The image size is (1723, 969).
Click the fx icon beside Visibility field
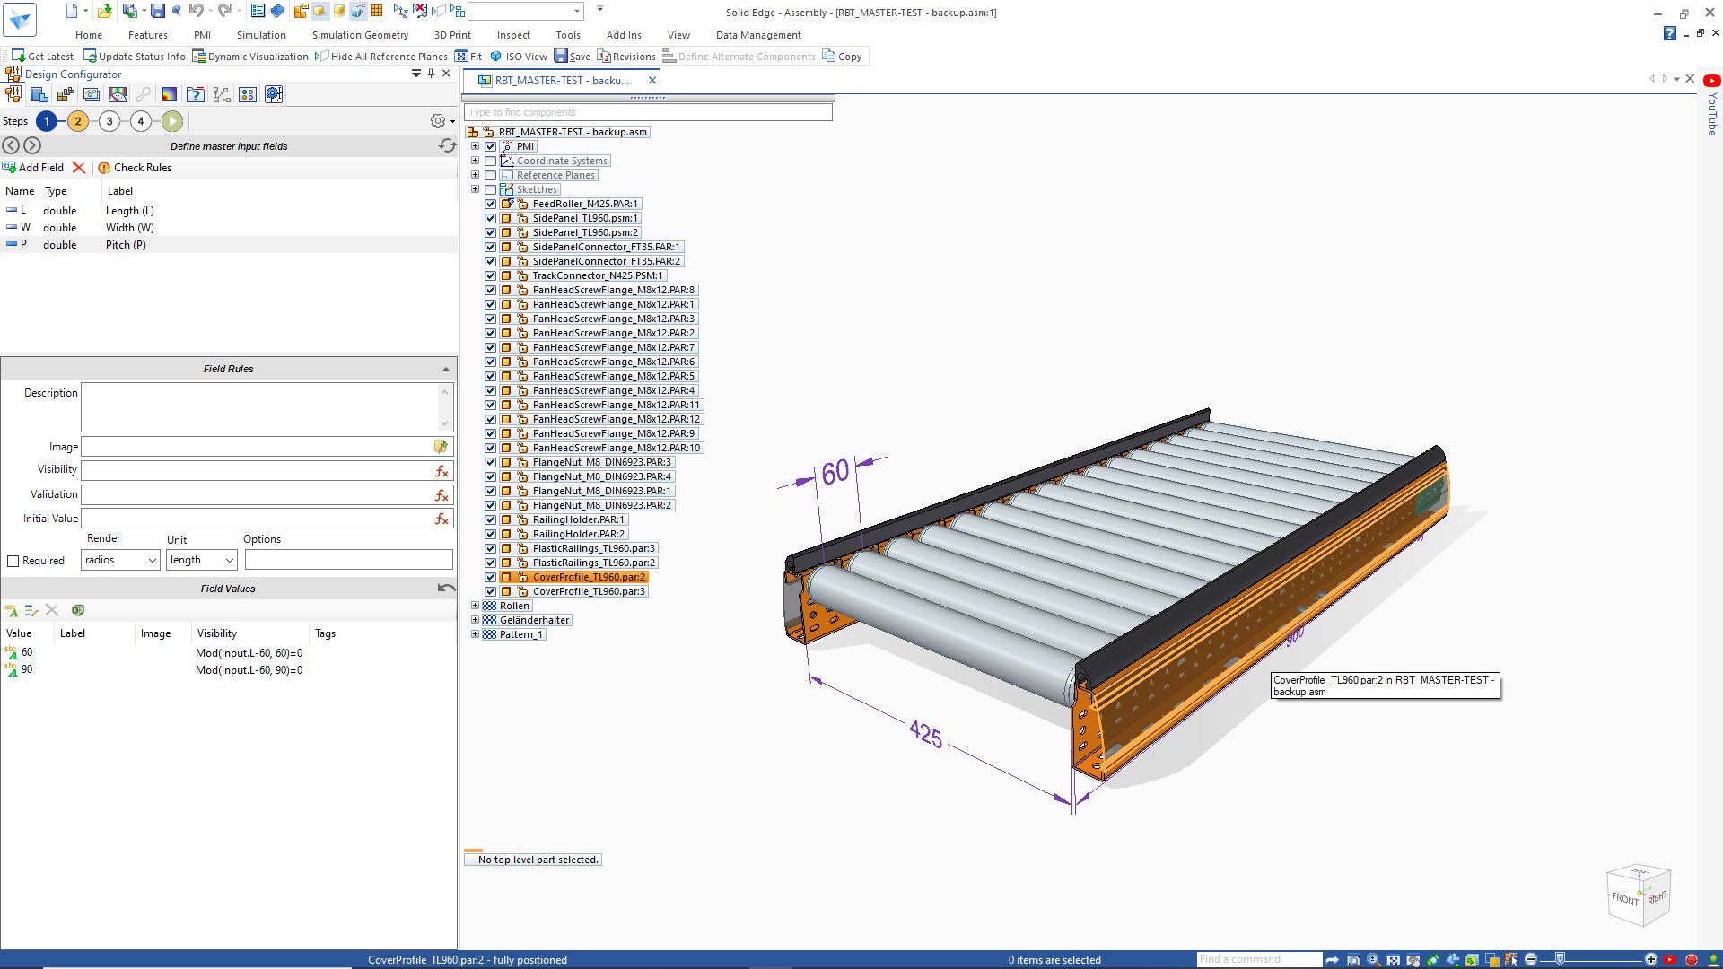pyautogui.click(x=441, y=470)
